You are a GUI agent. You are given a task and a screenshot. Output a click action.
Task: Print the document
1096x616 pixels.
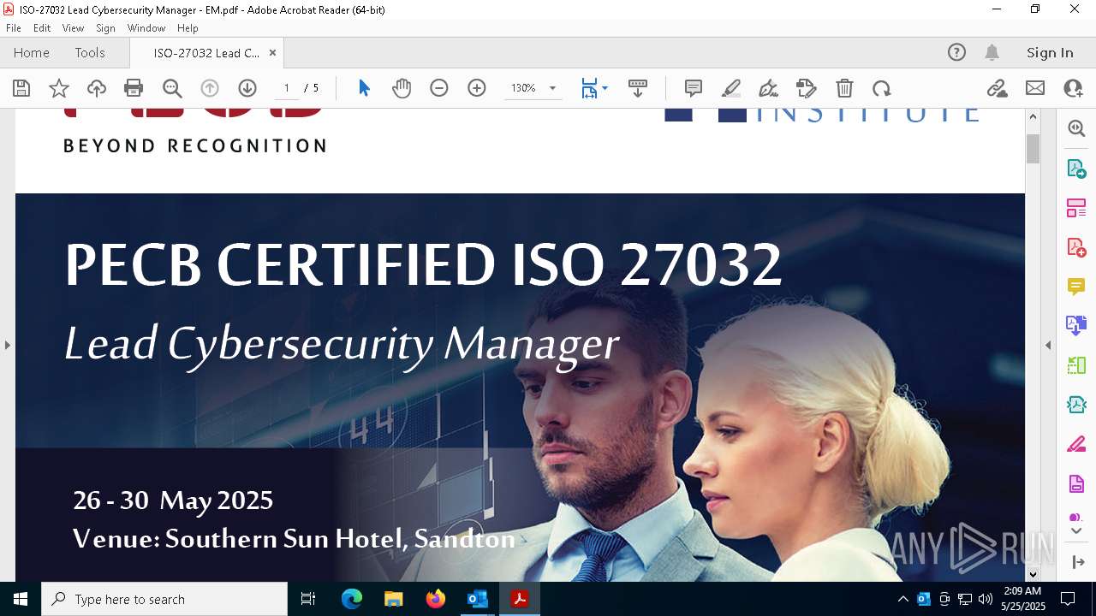pos(134,88)
